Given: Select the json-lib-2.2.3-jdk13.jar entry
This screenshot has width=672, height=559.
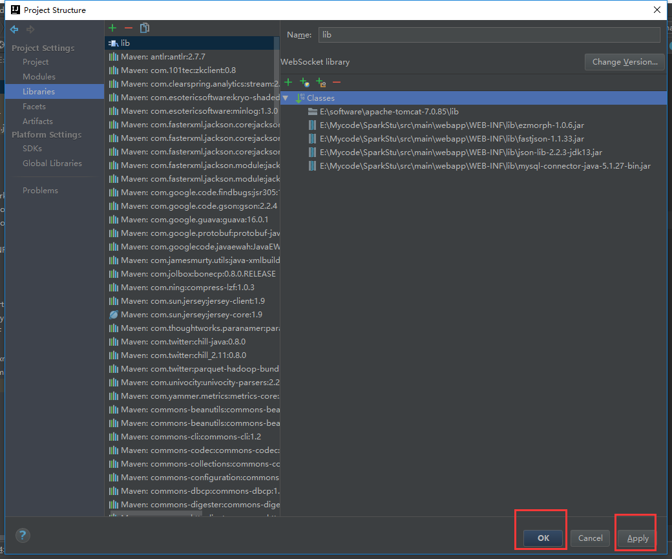Looking at the screenshot, I should (474, 152).
